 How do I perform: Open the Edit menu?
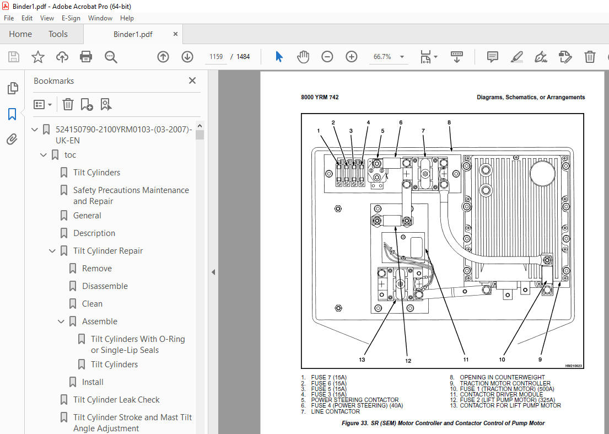pyautogui.click(x=27, y=18)
